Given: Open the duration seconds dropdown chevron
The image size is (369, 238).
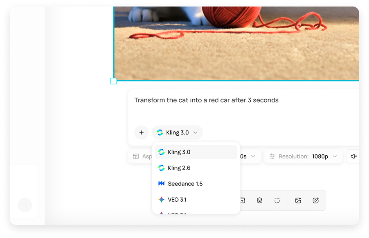Looking at the screenshot, I should coord(253,156).
